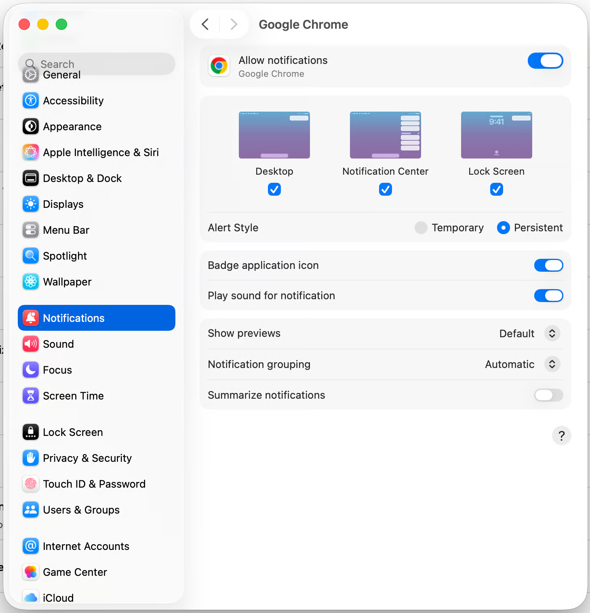Open the Touch ID fingerprint icon

point(31,484)
